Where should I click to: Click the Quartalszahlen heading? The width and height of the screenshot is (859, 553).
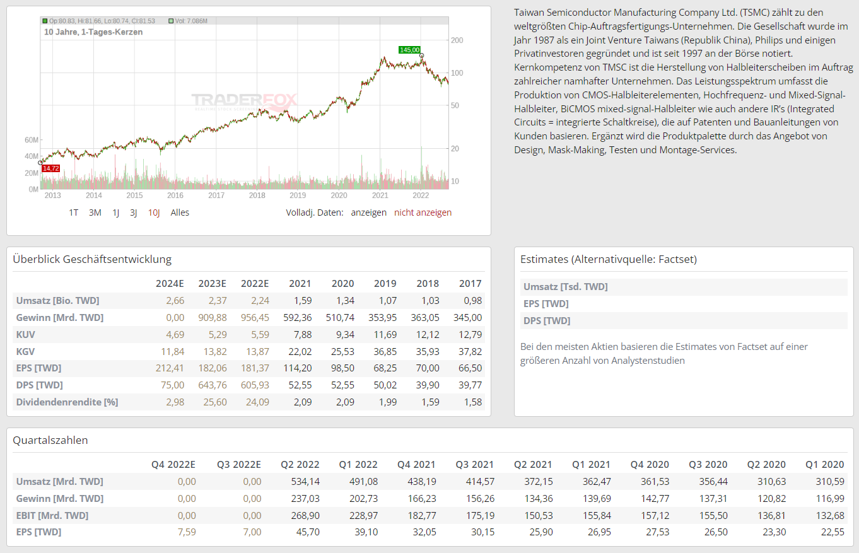50,440
